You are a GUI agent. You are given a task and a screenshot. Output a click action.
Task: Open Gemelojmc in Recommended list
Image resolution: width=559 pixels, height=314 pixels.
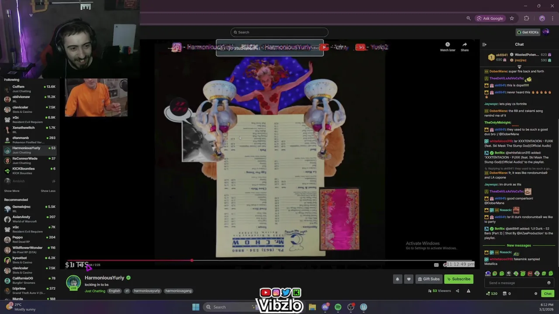tap(30, 208)
